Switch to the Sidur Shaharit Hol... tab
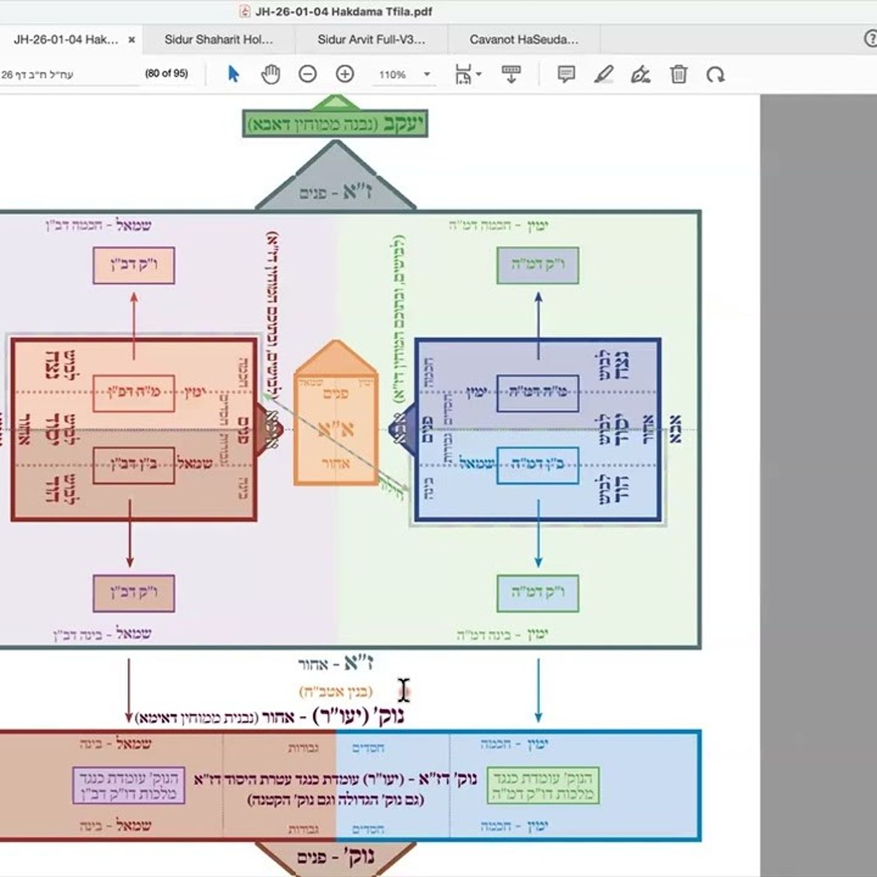Screen dimensions: 877x877 pyautogui.click(x=219, y=39)
